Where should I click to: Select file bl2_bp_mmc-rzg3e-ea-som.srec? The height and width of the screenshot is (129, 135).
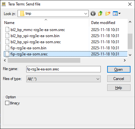(38, 30)
